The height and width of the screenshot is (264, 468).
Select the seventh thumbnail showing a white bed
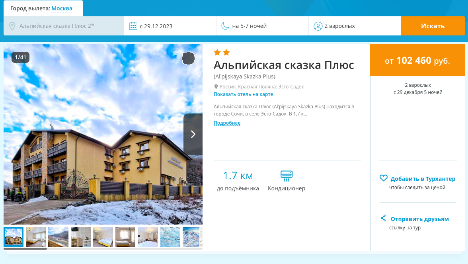coord(148,237)
